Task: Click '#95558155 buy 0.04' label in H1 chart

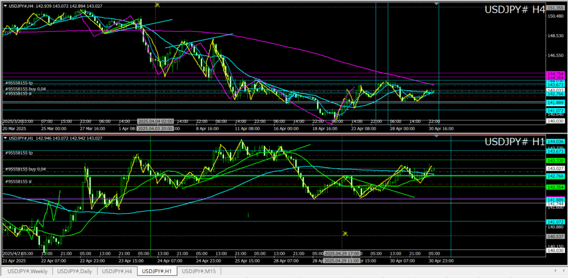Action: (26, 169)
